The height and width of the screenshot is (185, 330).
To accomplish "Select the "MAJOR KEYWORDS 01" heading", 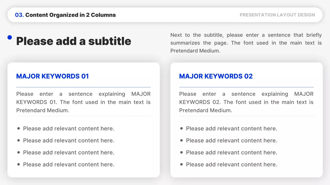I will 53,76.
